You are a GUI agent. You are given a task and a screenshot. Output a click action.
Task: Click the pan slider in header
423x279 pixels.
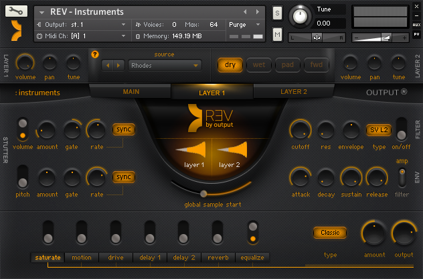pyautogui.click(x=317, y=38)
